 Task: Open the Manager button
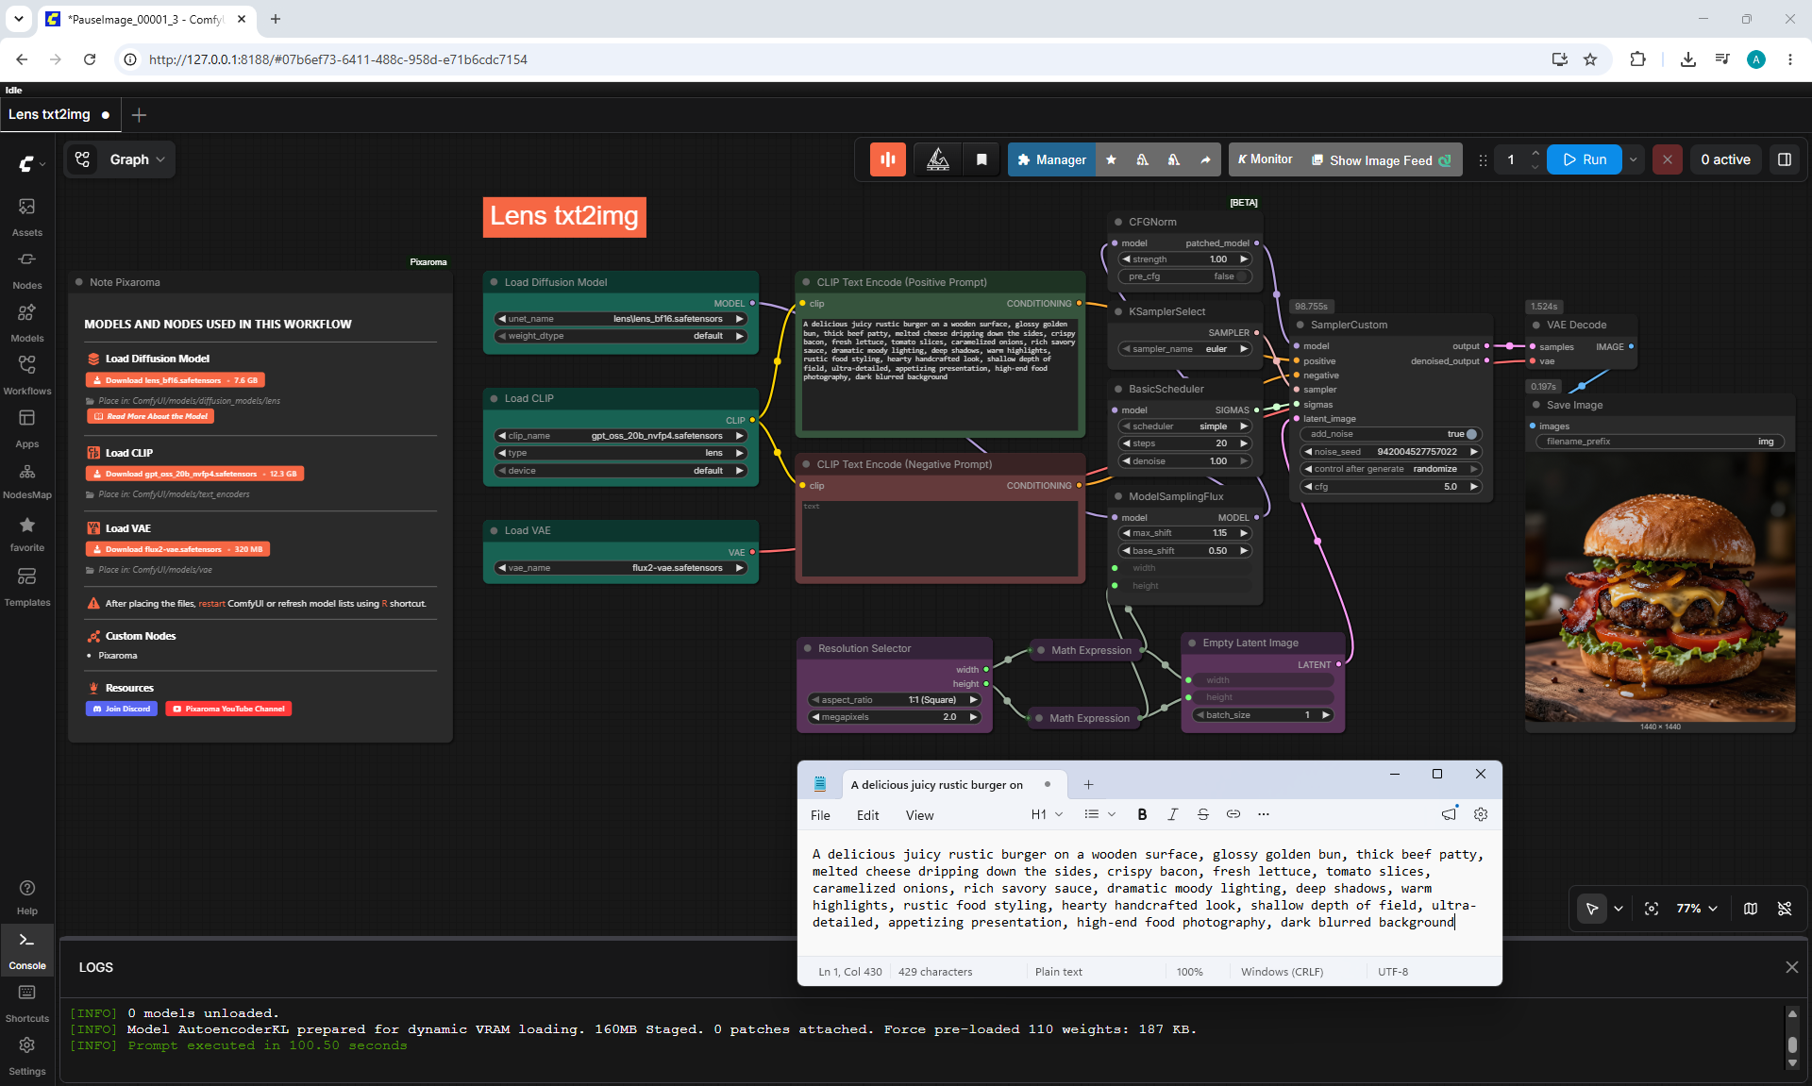(1051, 159)
